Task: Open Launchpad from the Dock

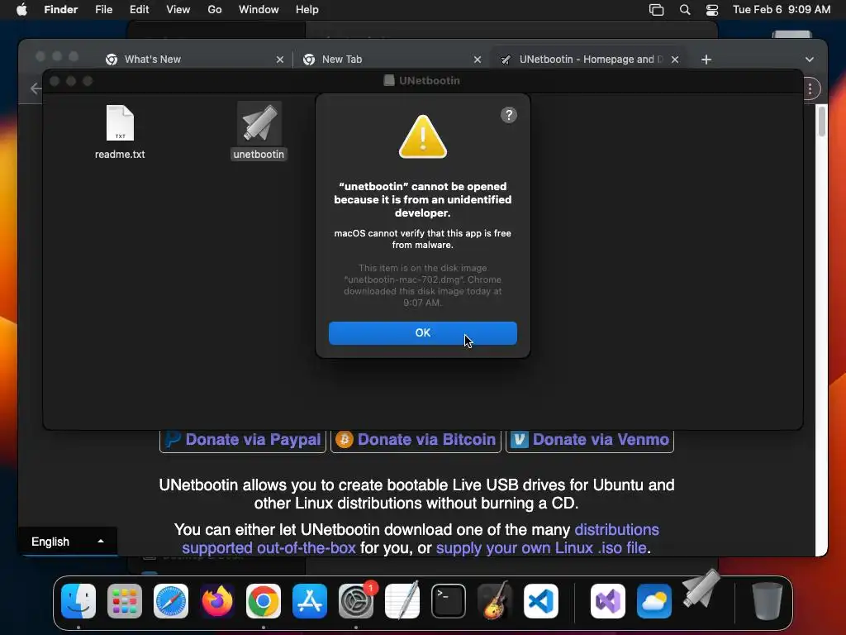Action: pos(125,601)
